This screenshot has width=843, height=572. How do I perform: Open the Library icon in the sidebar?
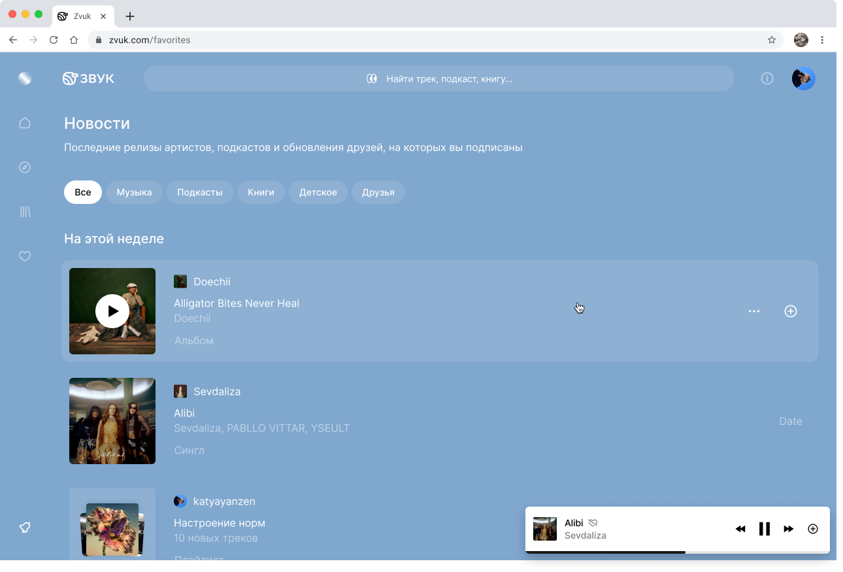25,212
